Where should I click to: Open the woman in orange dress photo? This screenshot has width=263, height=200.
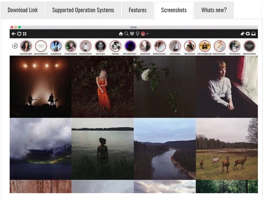point(102,87)
